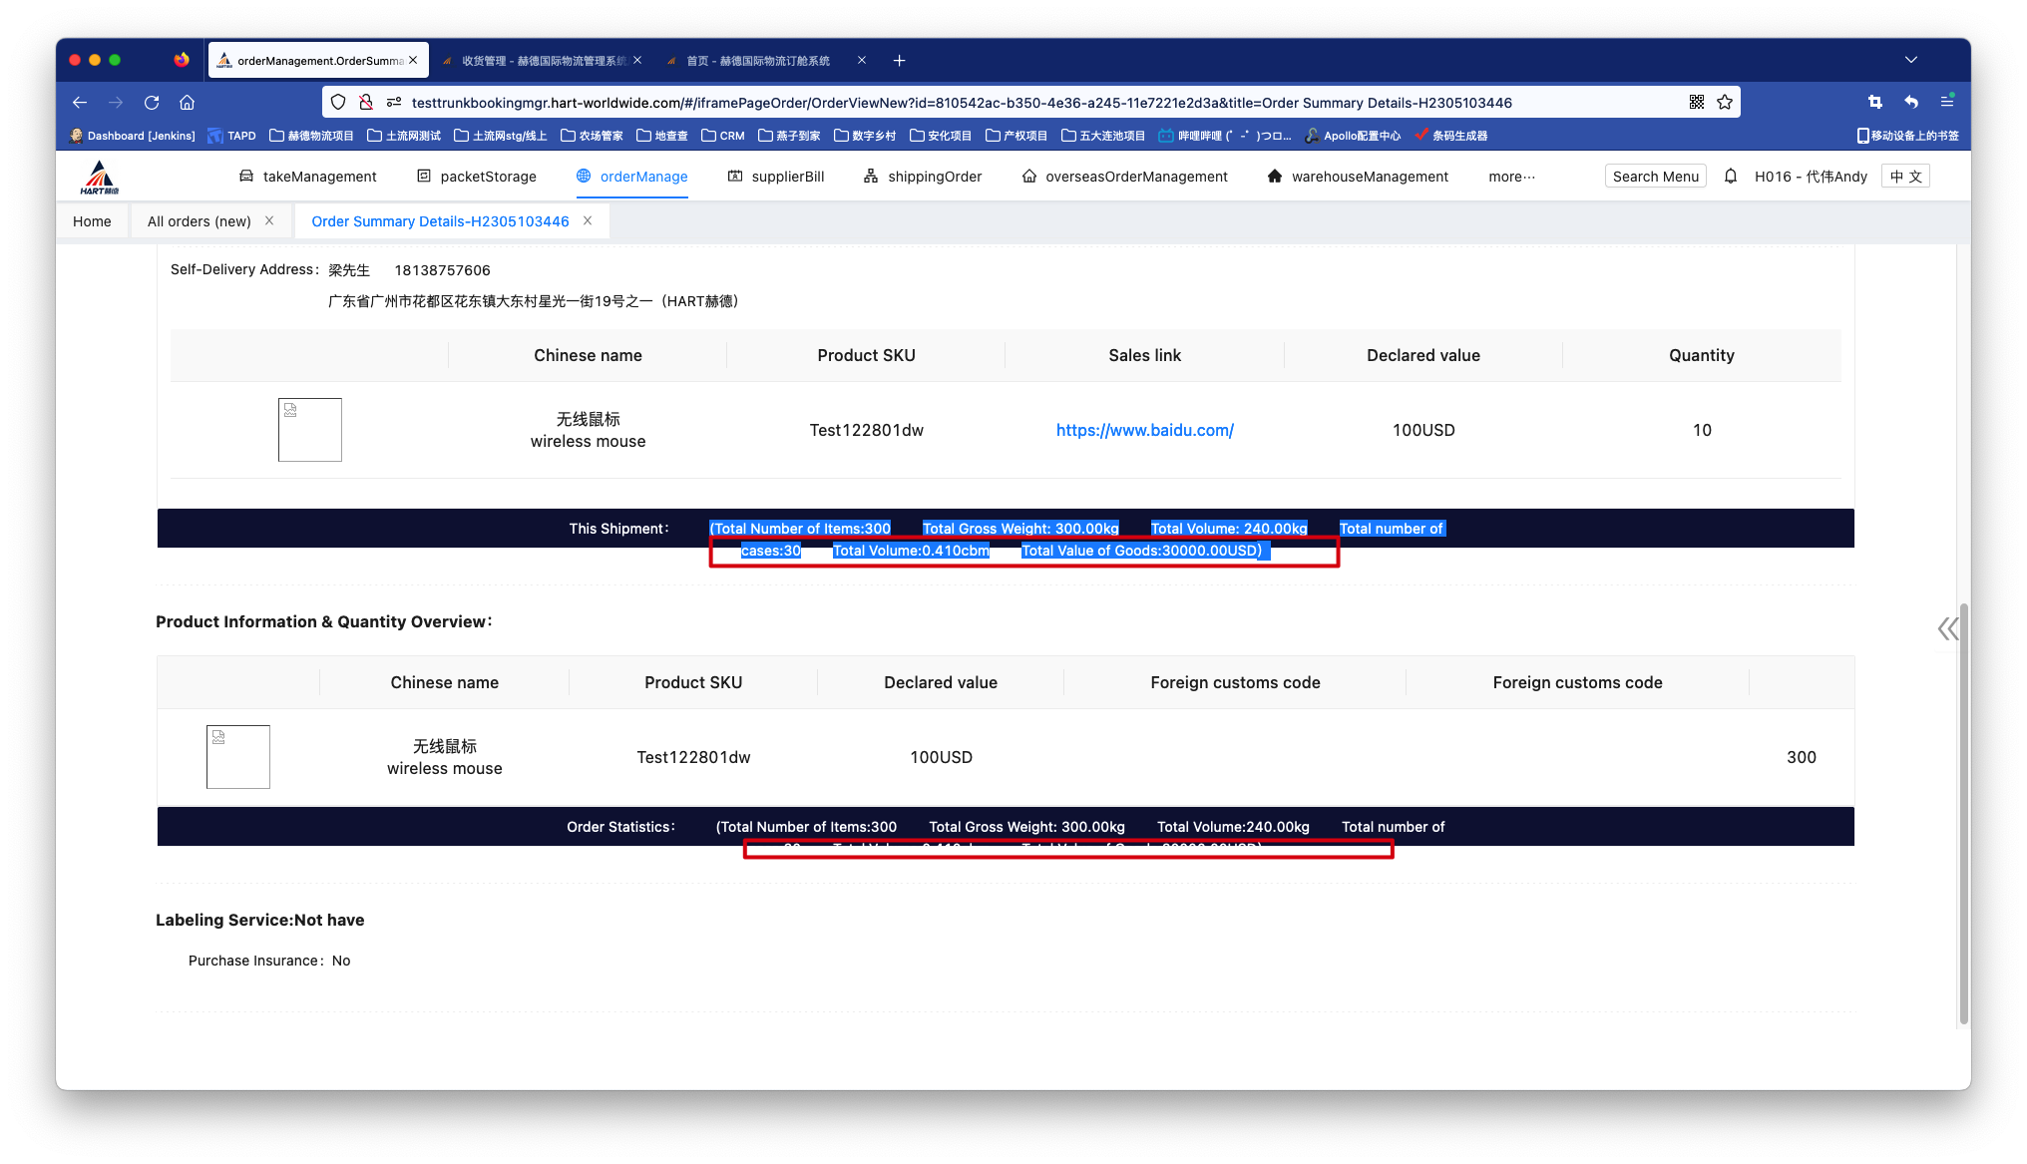Expand the collapsed side panel double-chevron

coord(1947,628)
